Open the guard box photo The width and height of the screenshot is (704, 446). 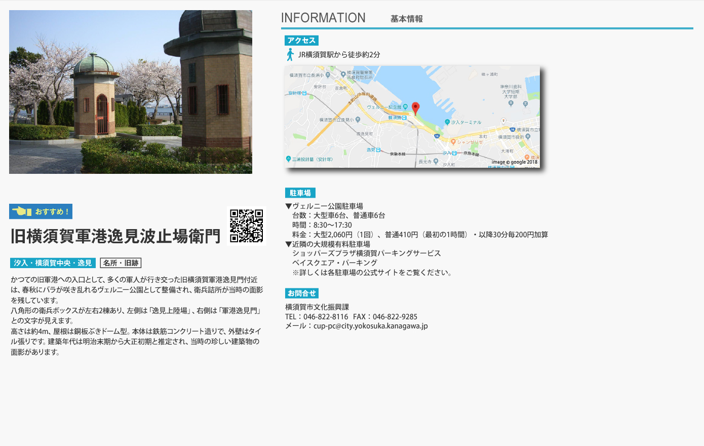tap(131, 92)
